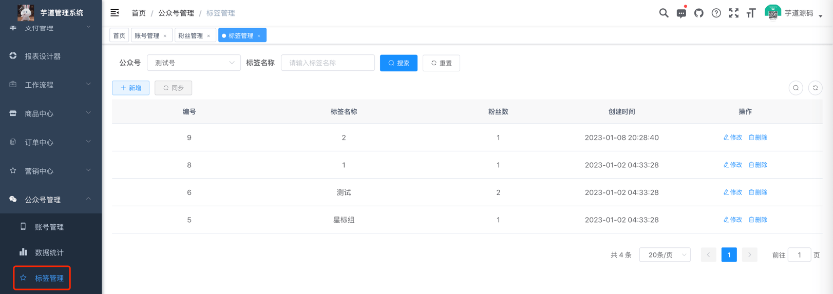The image size is (833, 294).
Task: Open 数据统计 in the sidebar
Action: (x=49, y=252)
